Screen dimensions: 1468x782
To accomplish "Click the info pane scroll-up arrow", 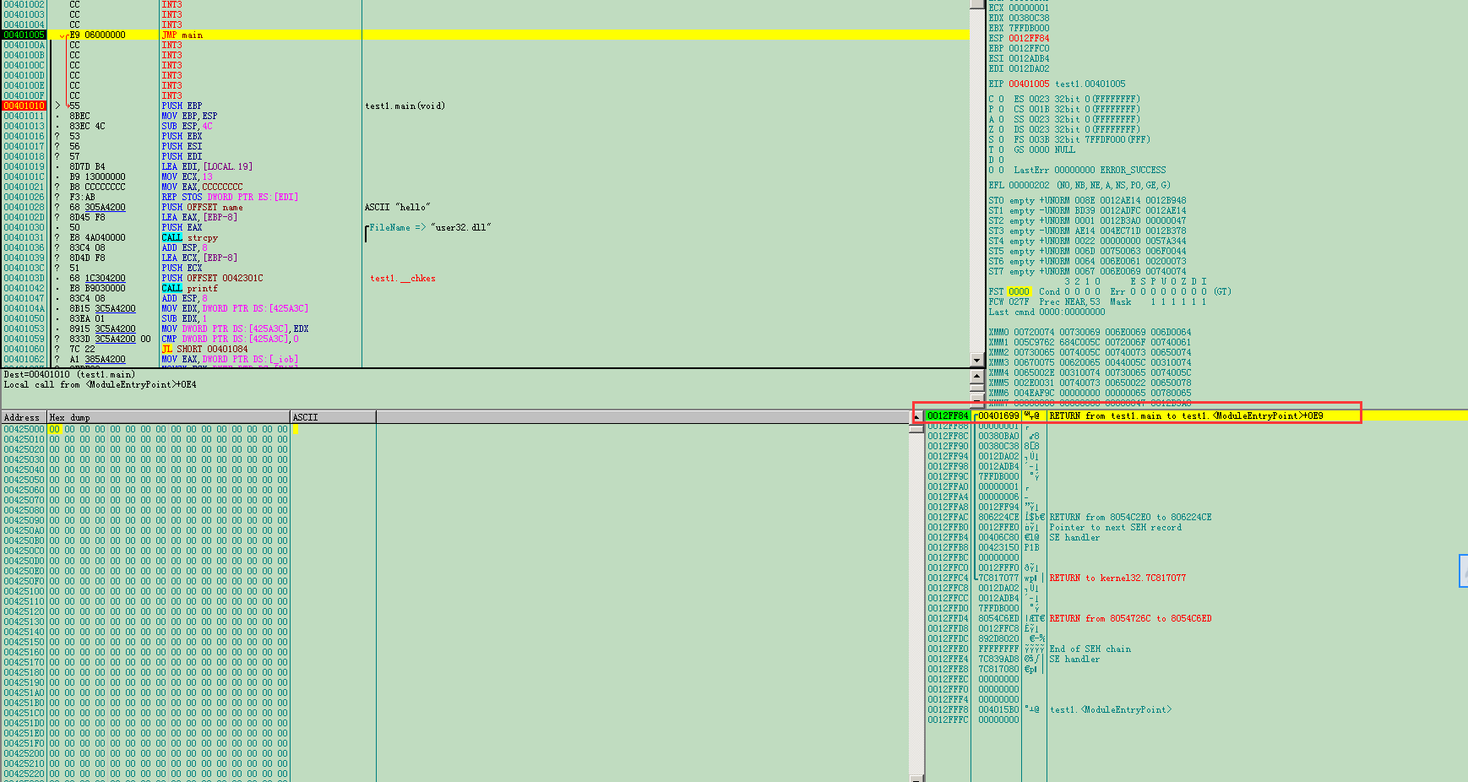I will 976,376.
